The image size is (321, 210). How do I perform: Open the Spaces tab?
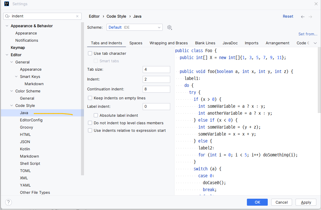click(x=136, y=43)
